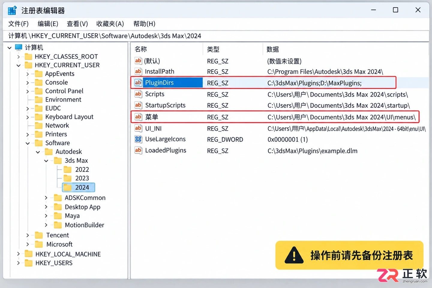Select the Keyboard Layout key
Viewport: 432px width, 288px height.
[69, 117]
